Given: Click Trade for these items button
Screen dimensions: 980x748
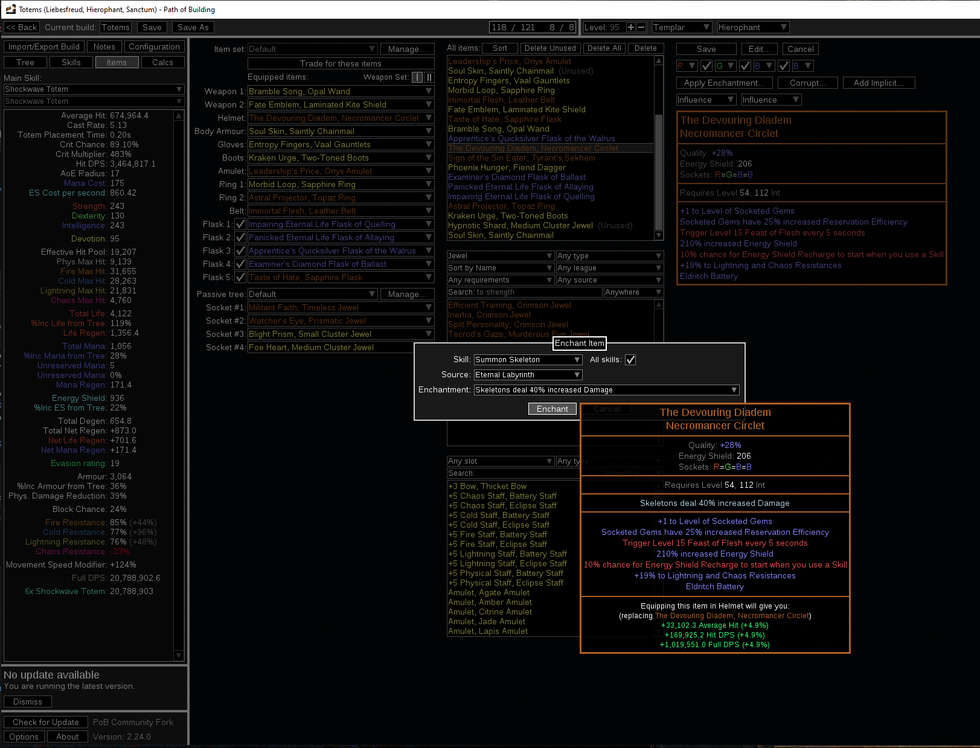Looking at the screenshot, I should (x=341, y=63).
